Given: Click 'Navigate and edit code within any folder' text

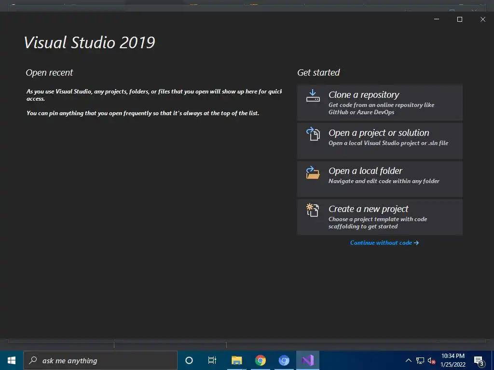Looking at the screenshot, I should coord(384,181).
